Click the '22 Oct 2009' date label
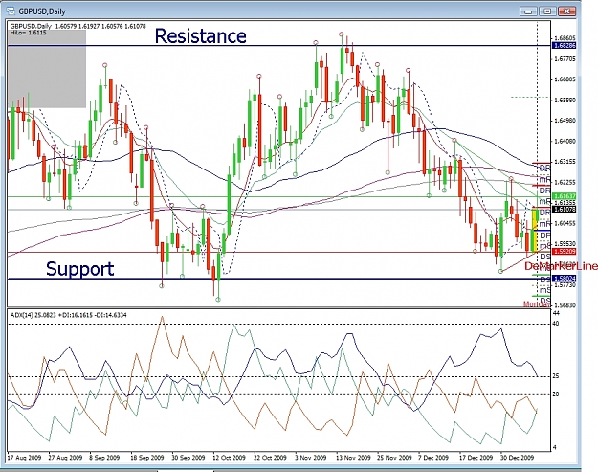The width and height of the screenshot is (598, 472). coord(270,457)
